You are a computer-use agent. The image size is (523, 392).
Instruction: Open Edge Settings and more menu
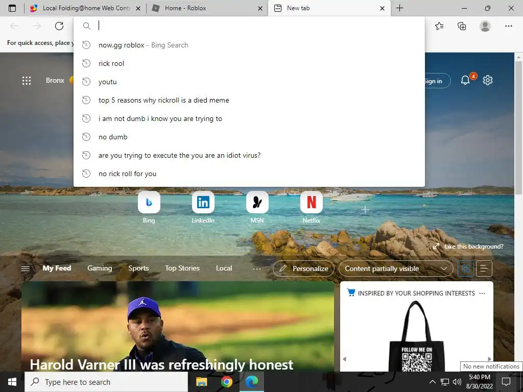tap(508, 26)
